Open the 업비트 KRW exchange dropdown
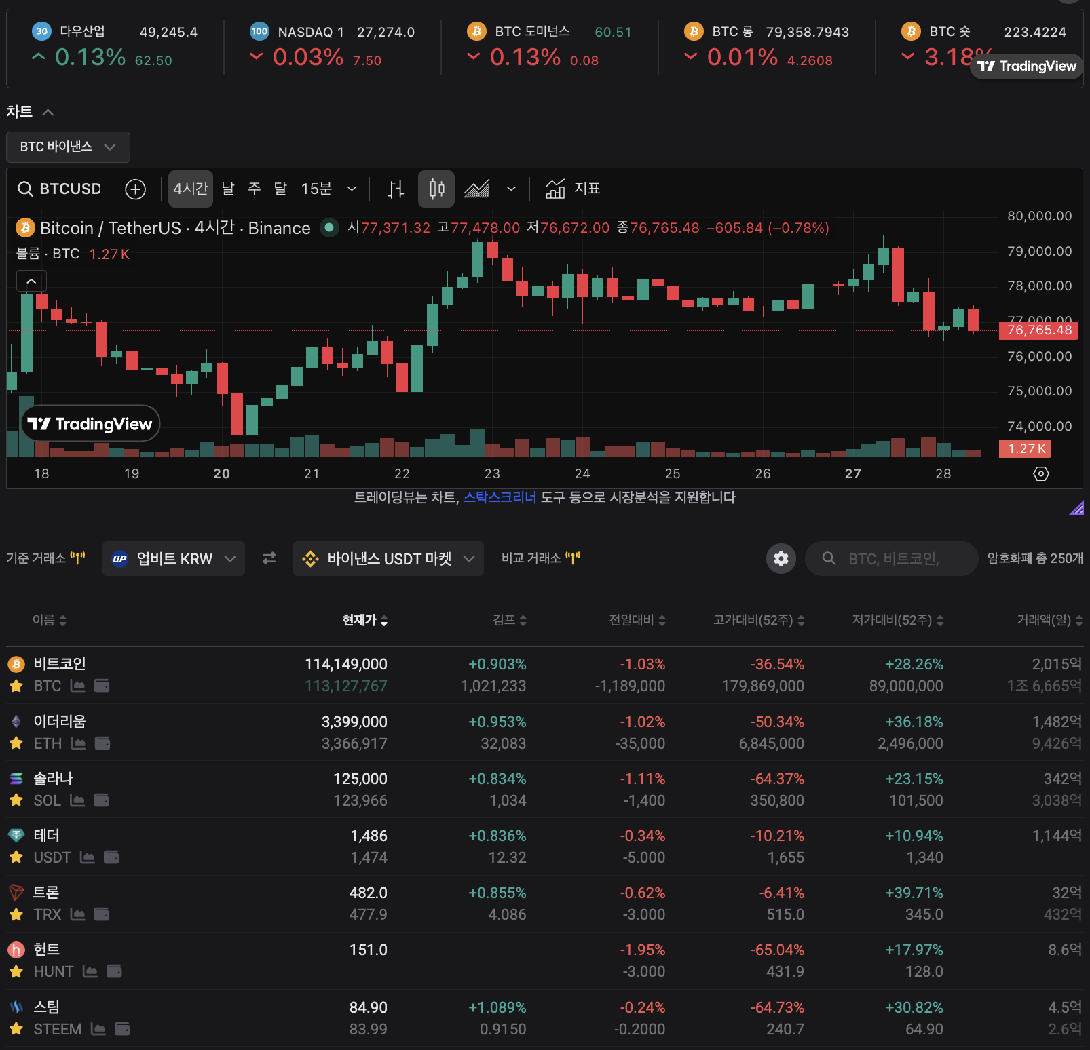The height and width of the screenshot is (1050, 1090). coord(174,558)
